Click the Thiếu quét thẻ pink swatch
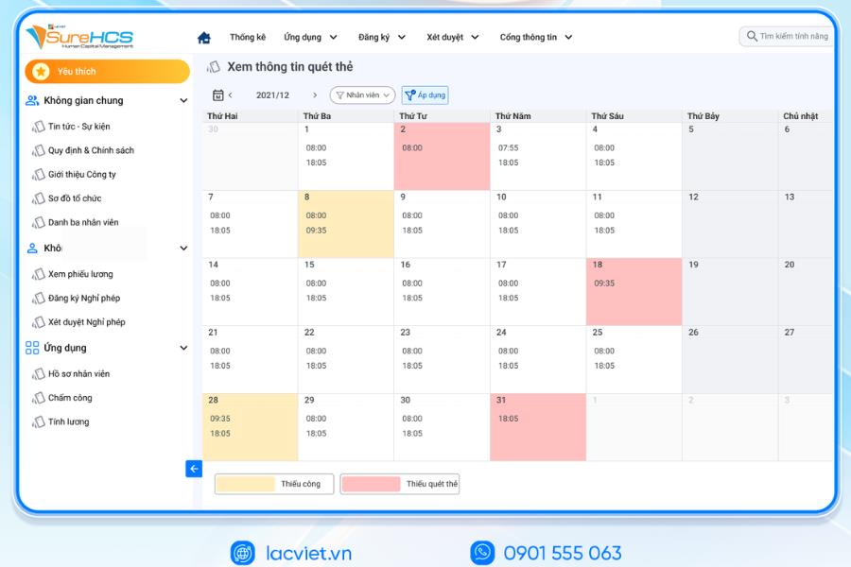The width and height of the screenshot is (851, 567). pos(372,484)
